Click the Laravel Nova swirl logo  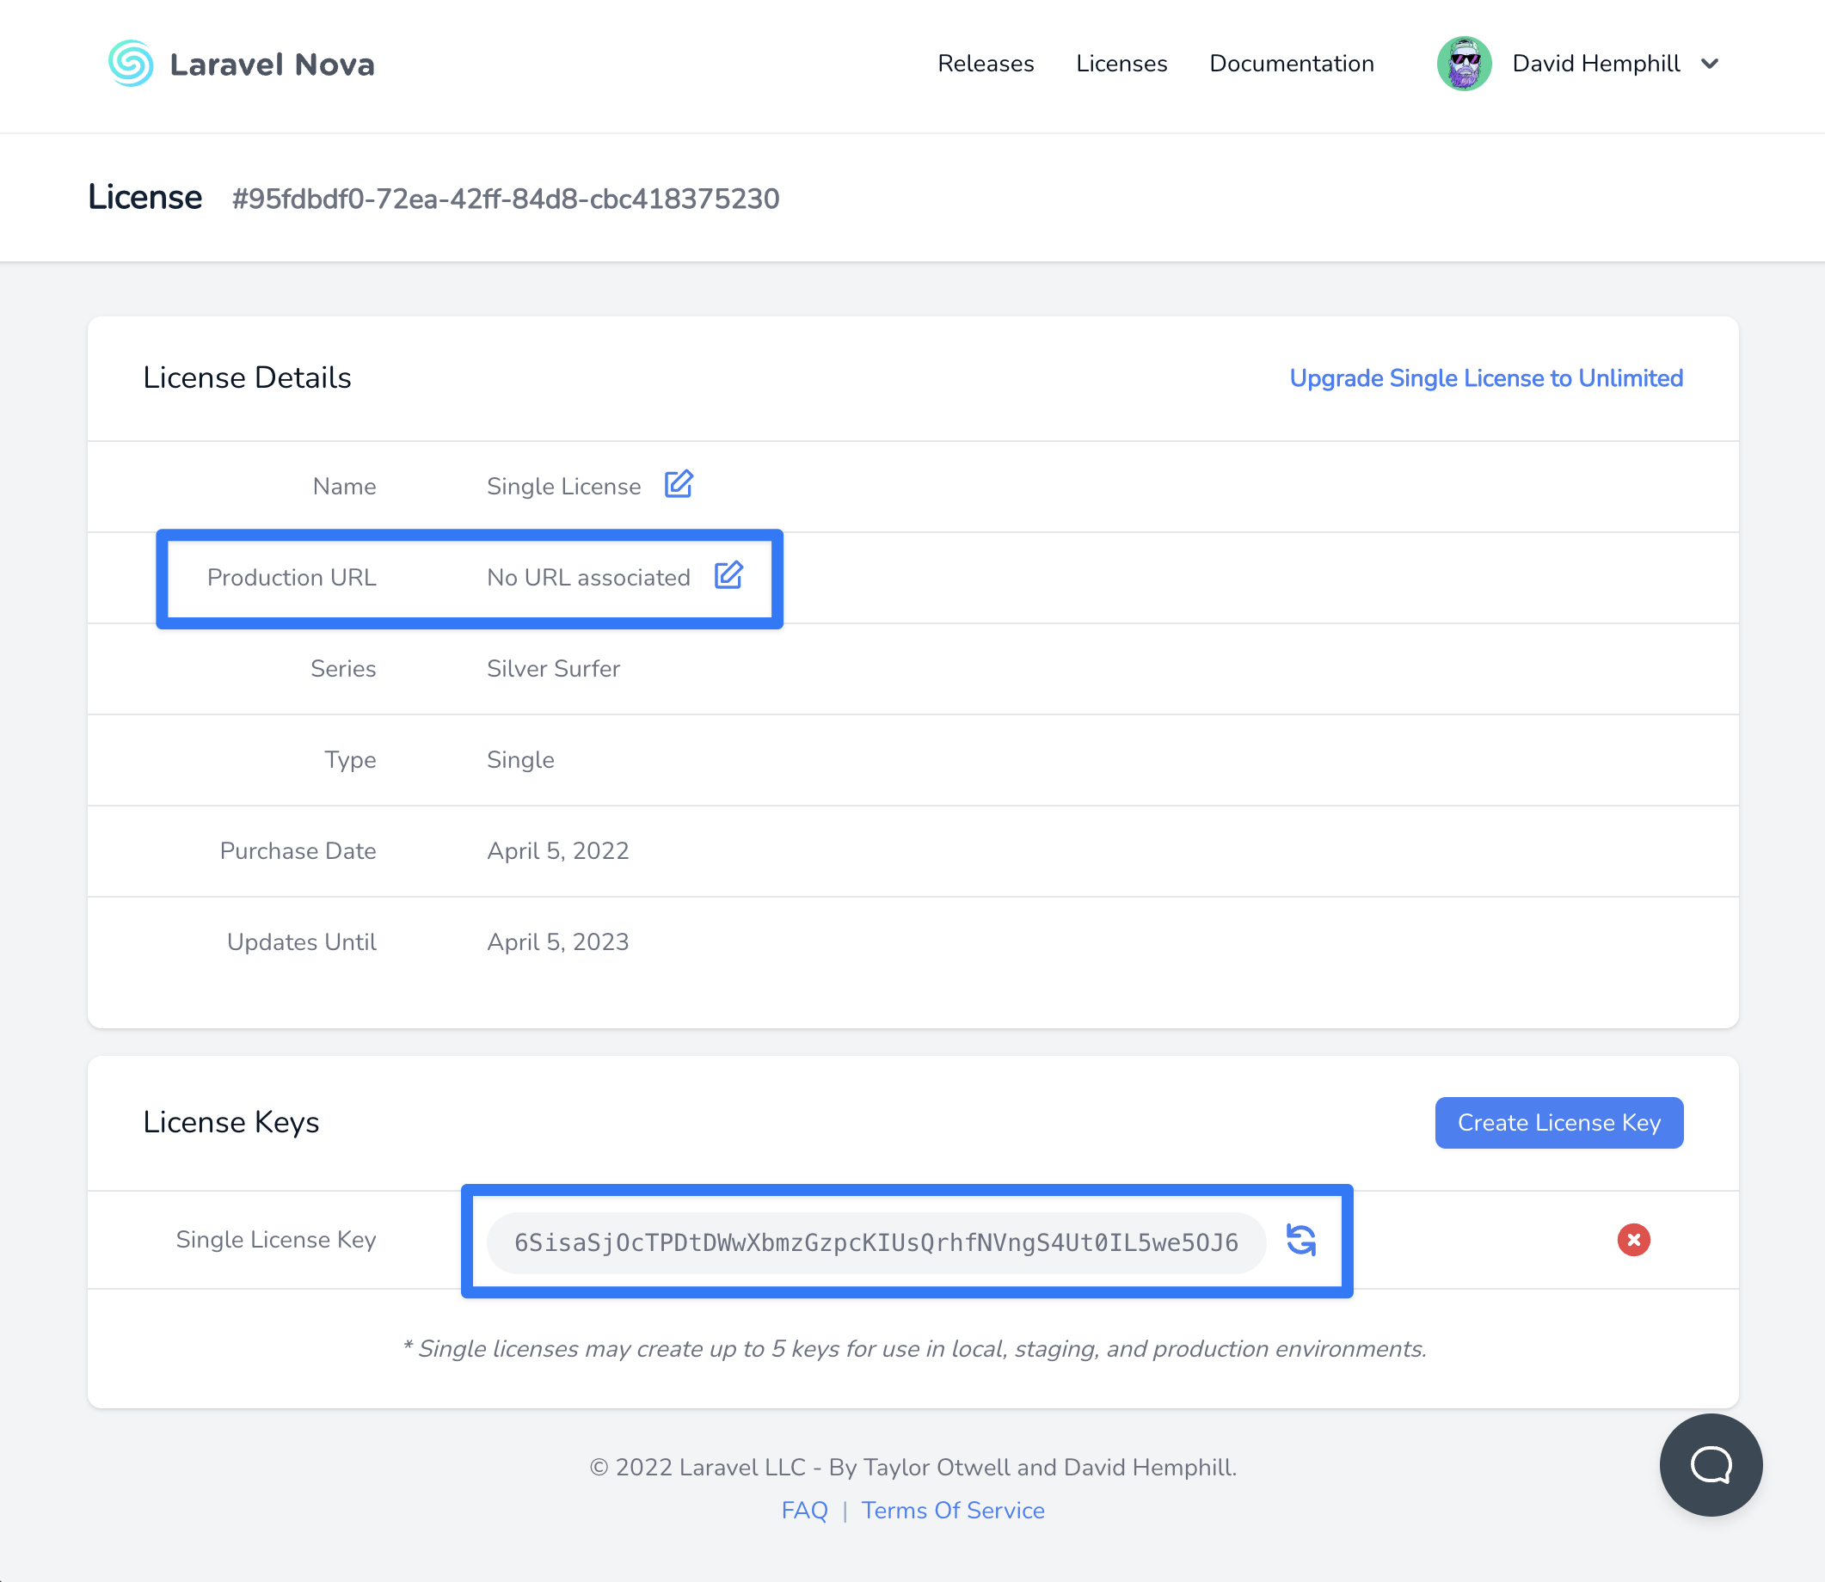[131, 63]
